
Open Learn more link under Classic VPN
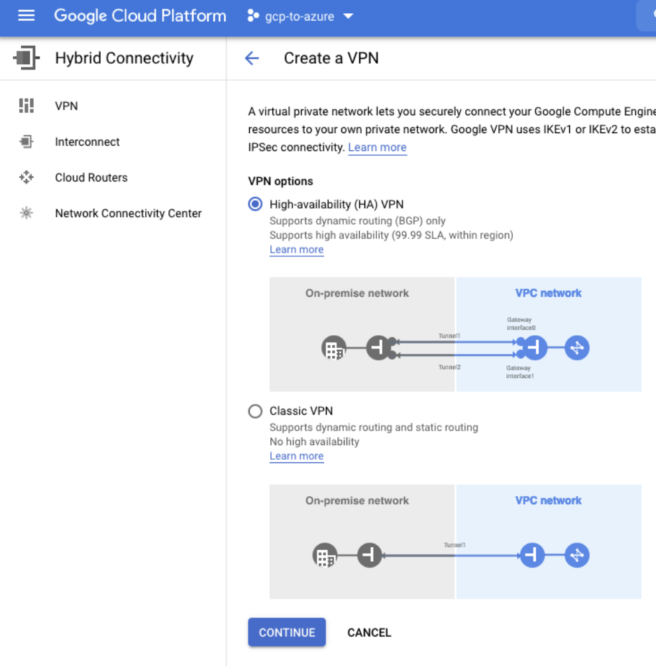coord(296,456)
